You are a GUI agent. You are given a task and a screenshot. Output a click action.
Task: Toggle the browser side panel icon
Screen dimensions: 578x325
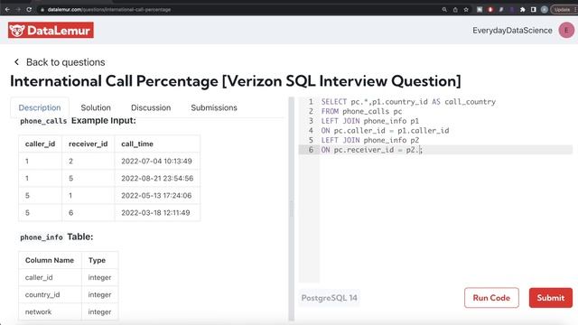coord(534,10)
